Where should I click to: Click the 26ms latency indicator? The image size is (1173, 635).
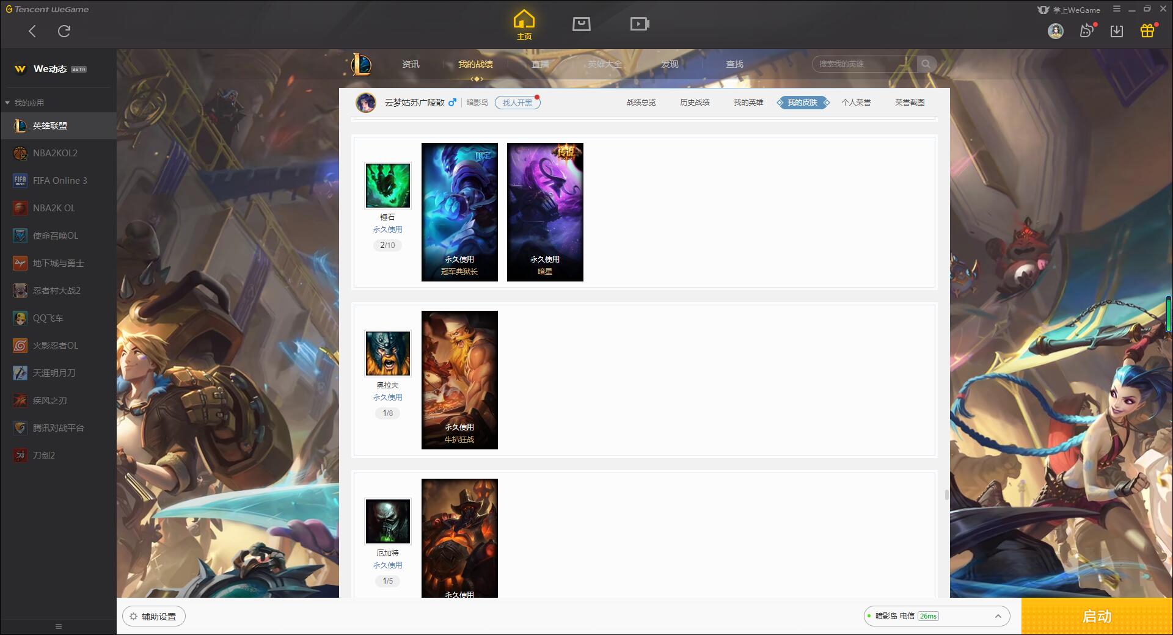coord(928,616)
